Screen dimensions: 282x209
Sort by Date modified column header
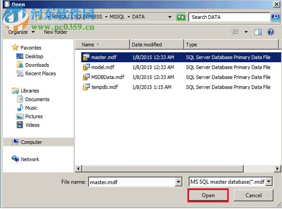[157, 44]
